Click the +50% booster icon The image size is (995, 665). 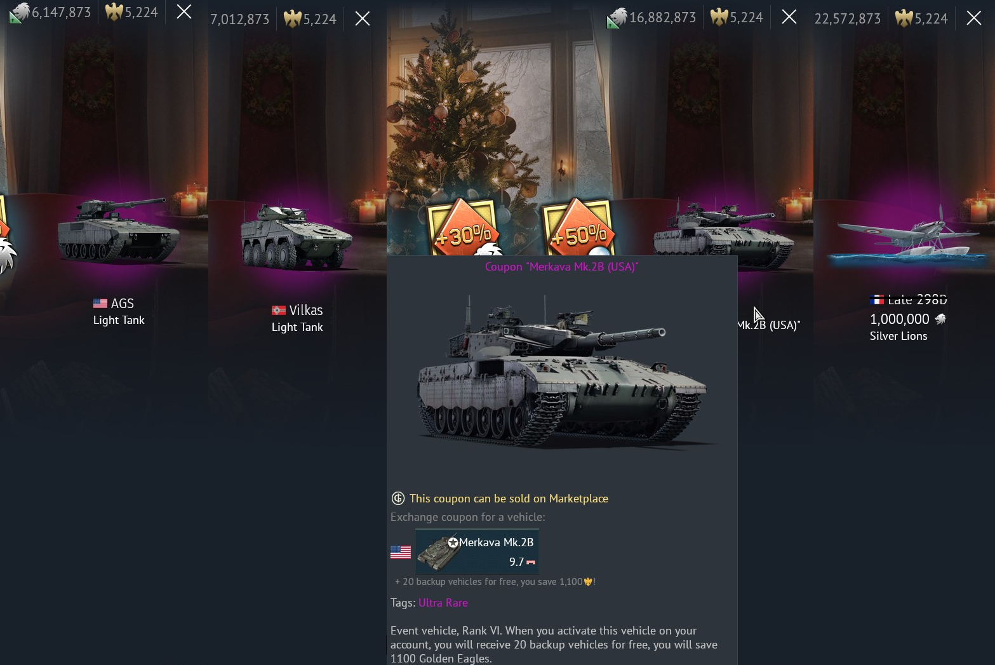578,229
